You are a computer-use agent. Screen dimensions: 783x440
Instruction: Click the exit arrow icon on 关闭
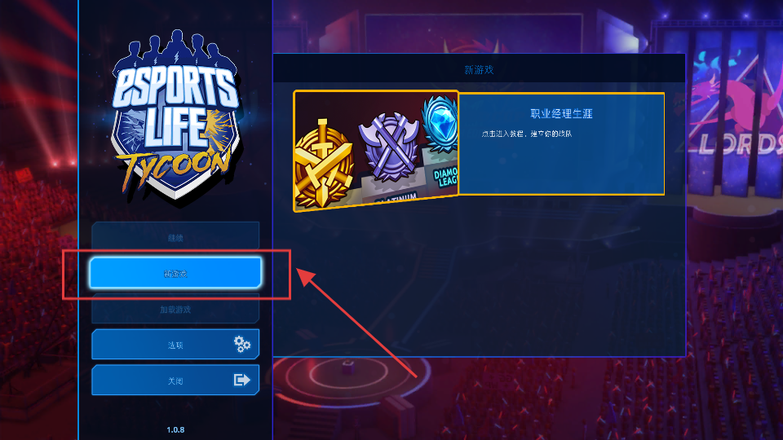click(241, 381)
